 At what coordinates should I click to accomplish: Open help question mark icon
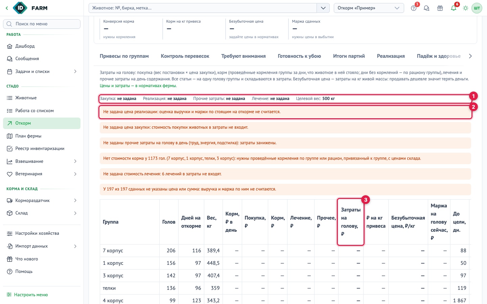click(x=414, y=8)
